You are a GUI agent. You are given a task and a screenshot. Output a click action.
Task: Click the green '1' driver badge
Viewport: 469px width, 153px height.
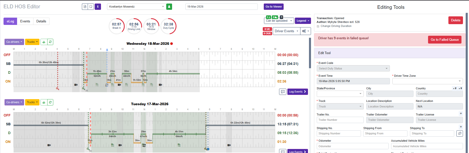(x=269, y=17)
